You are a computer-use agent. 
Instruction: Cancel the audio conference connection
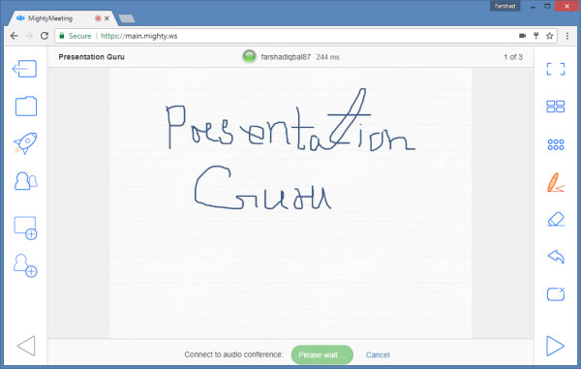378,354
